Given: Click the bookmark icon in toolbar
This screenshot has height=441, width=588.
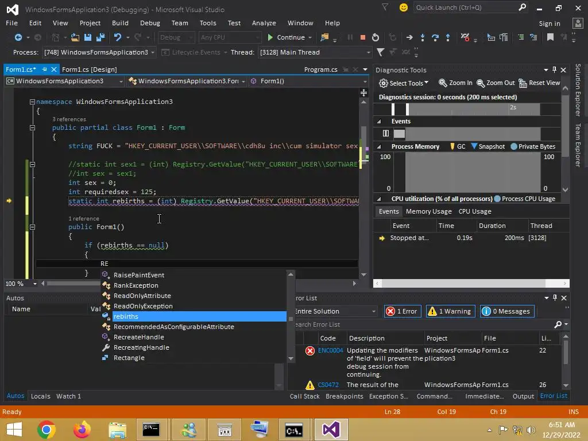Looking at the screenshot, I should click(x=551, y=37).
